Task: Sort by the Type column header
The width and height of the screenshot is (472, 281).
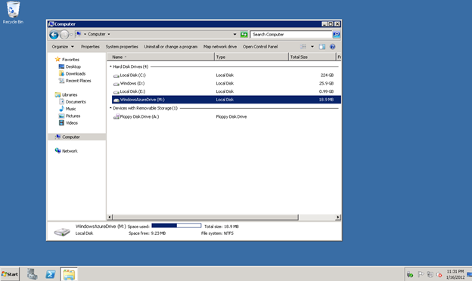Action: 251,57
